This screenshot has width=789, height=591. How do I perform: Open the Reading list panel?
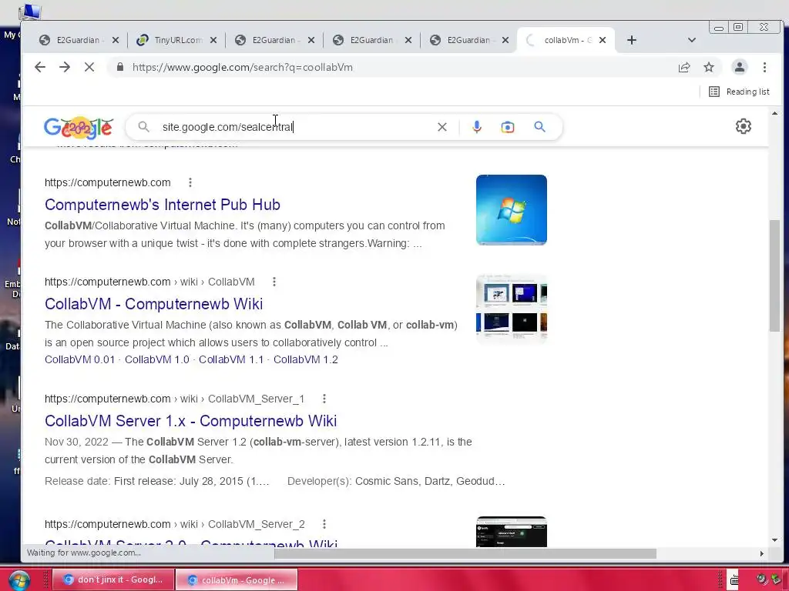[739, 92]
